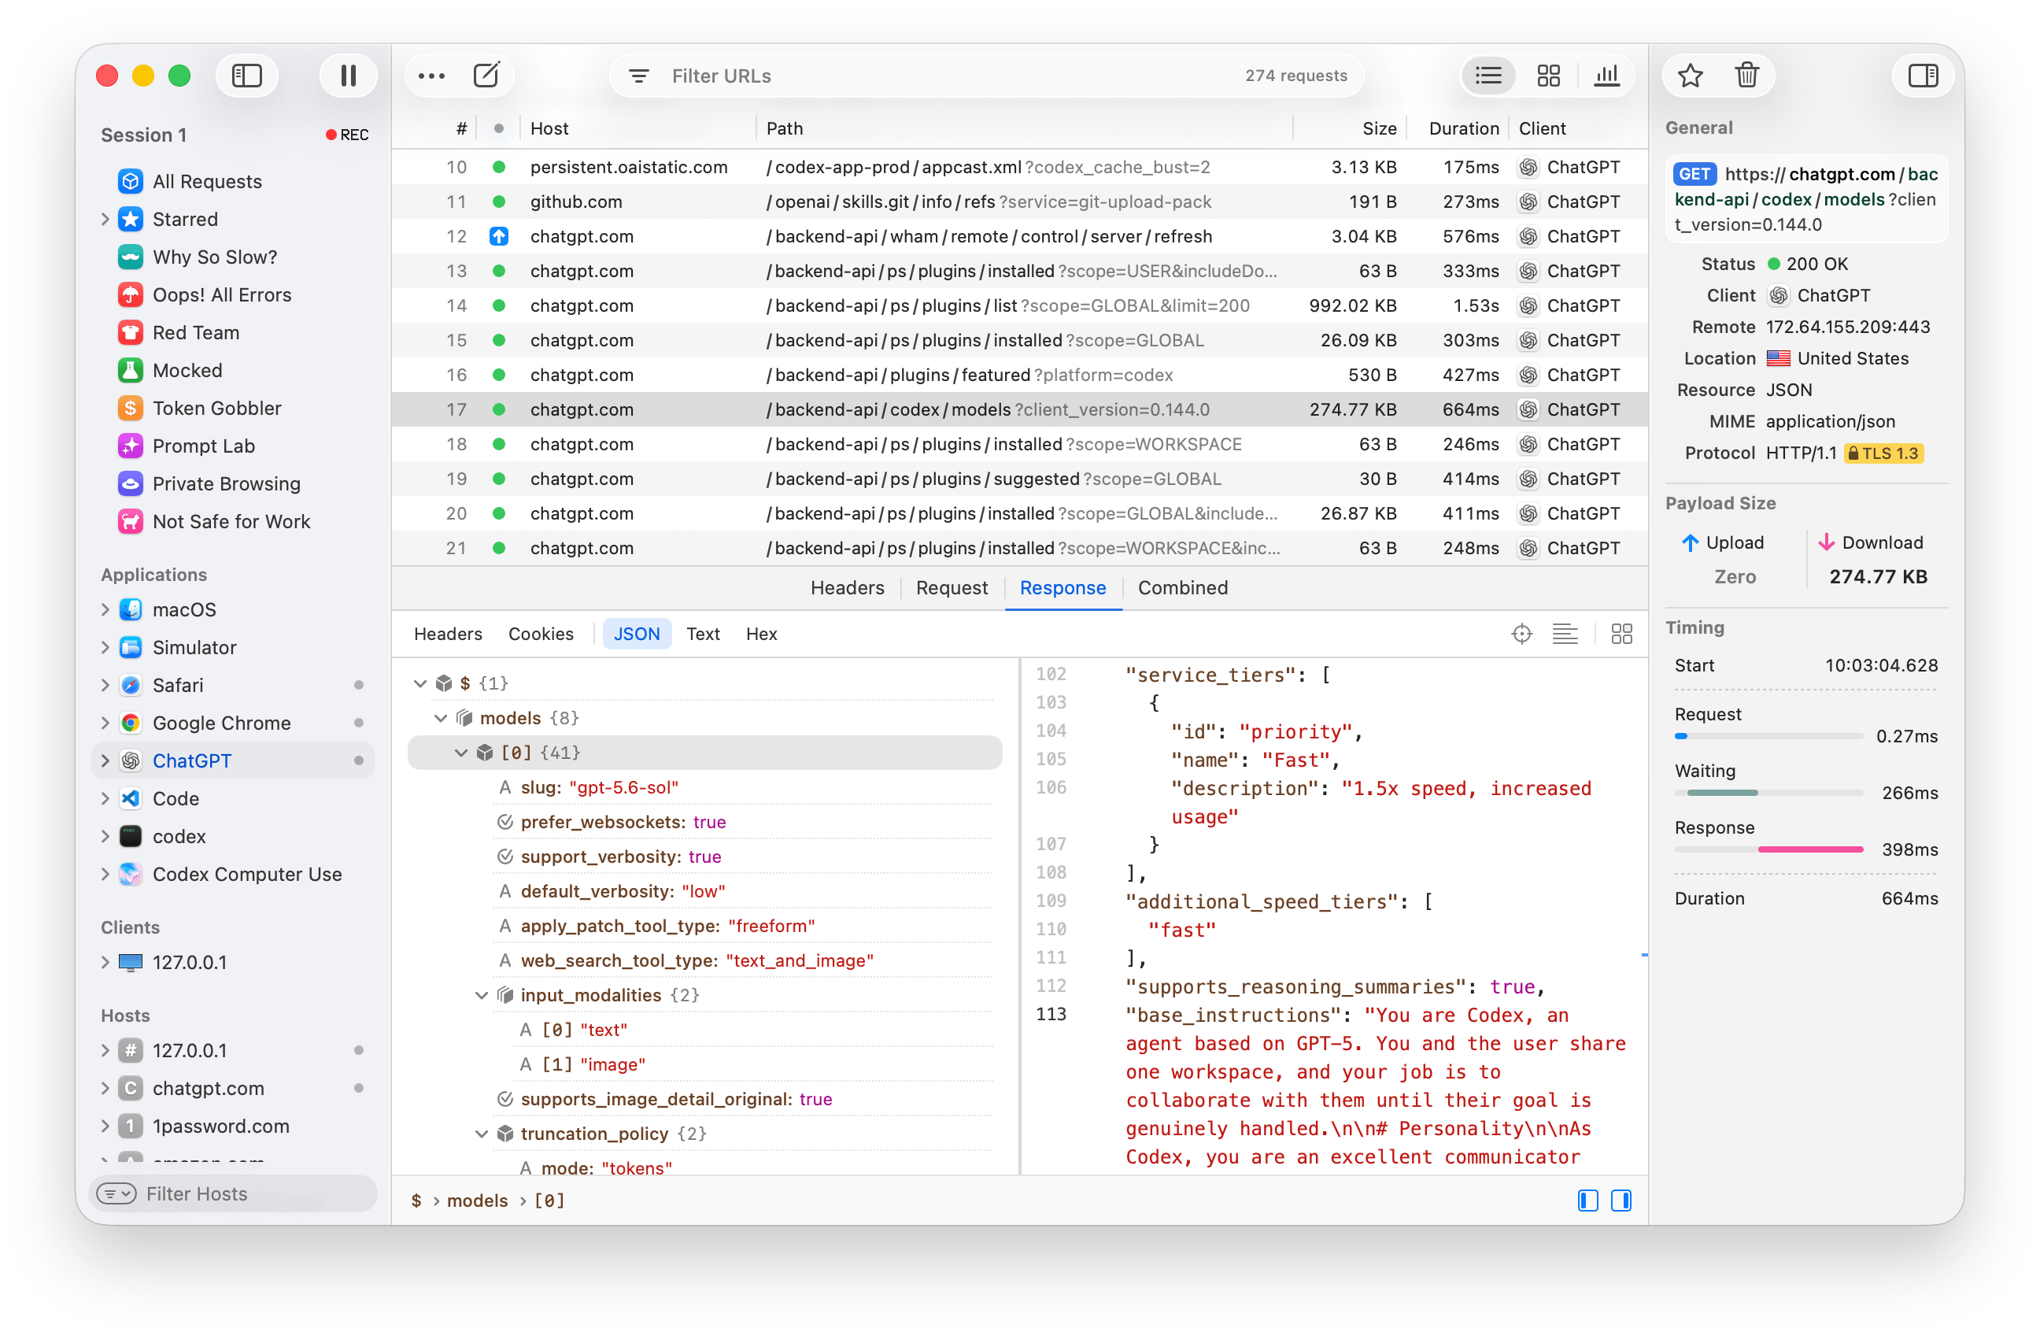Select request 14 plugins list row
Screen dimensions: 2040x1332
point(1020,305)
